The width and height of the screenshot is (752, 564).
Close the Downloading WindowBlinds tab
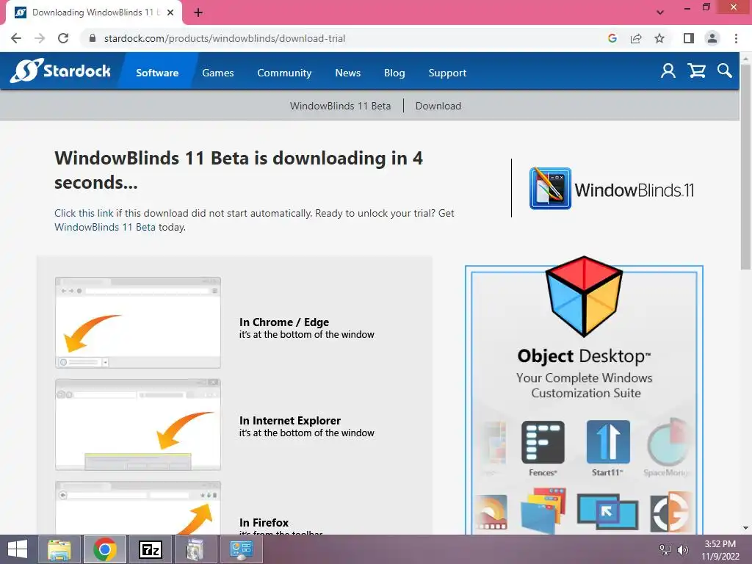pos(170,12)
